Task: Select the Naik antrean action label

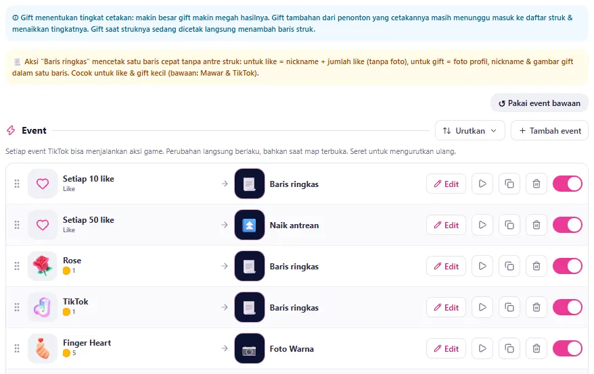Action: [x=294, y=225]
